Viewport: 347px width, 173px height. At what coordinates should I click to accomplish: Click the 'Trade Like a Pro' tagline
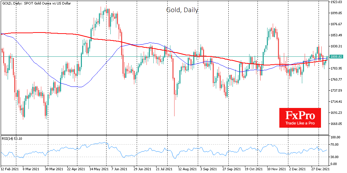[300, 123]
